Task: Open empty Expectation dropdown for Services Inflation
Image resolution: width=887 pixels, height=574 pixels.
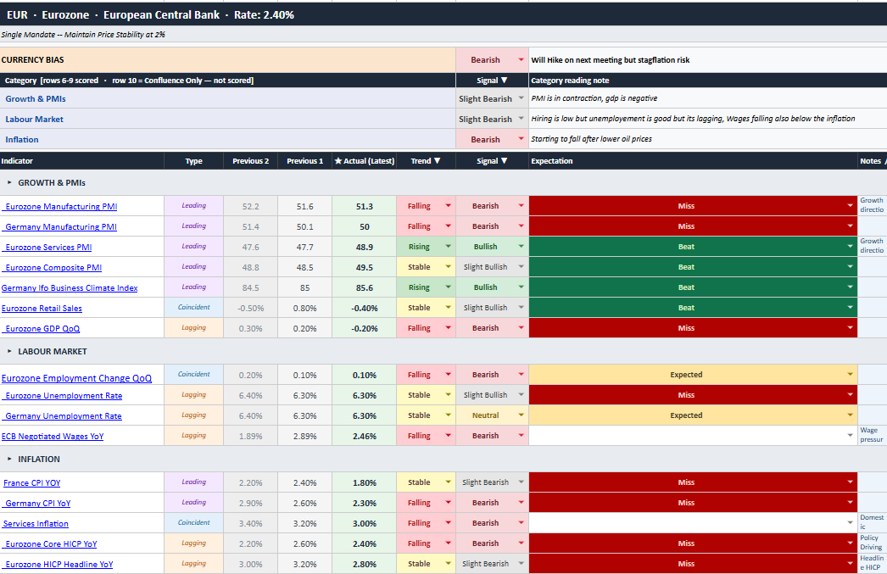Action: click(850, 523)
